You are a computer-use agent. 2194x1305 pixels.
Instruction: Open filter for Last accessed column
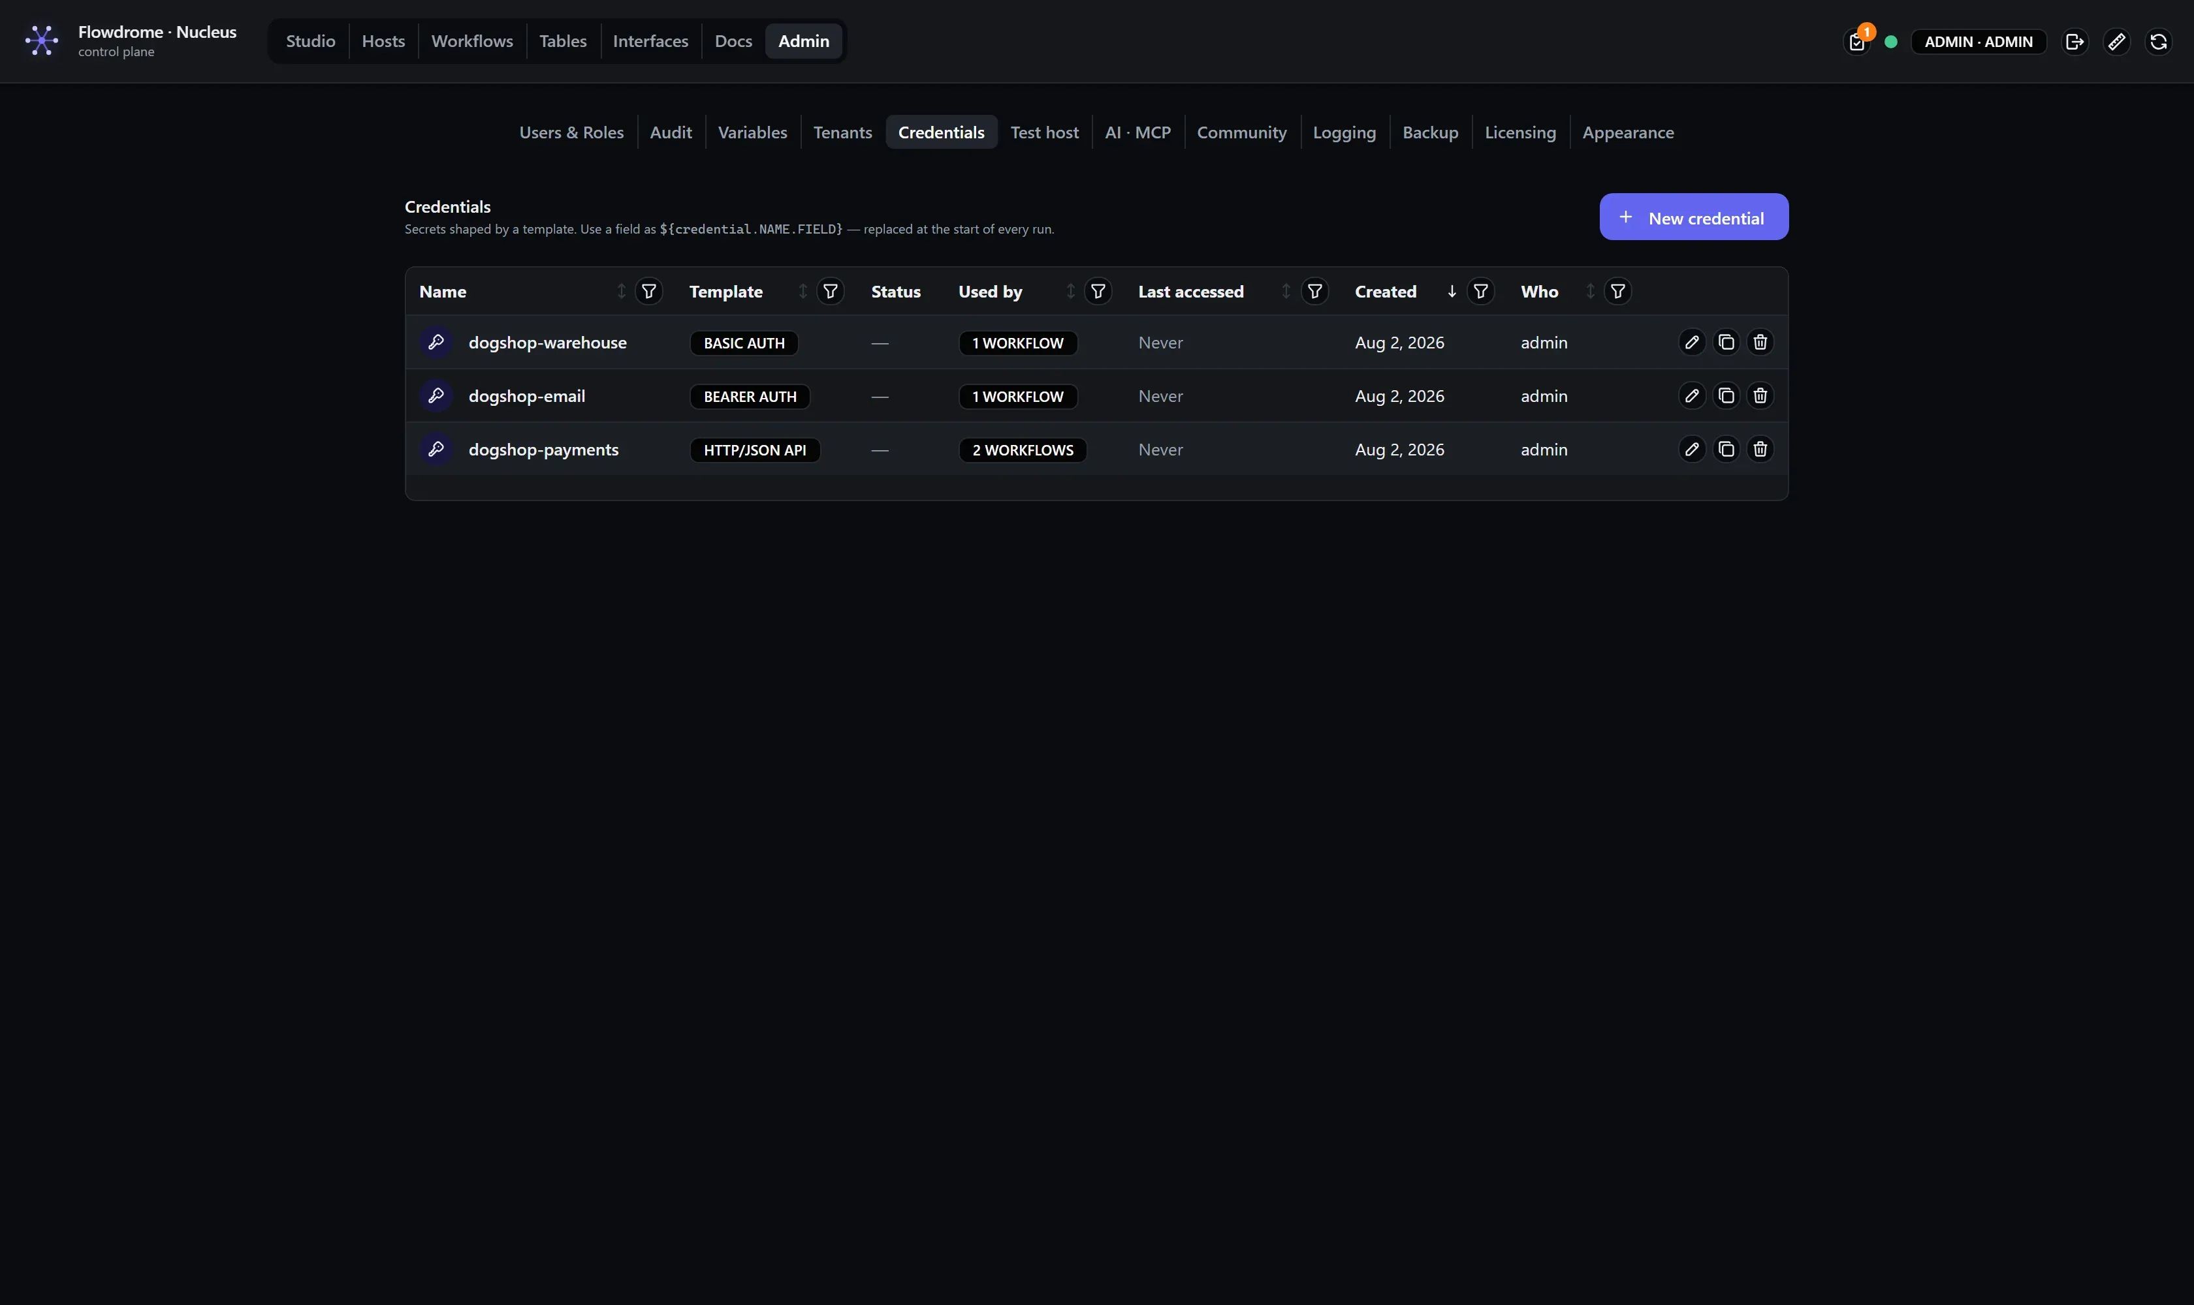click(x=1314, y=291)
